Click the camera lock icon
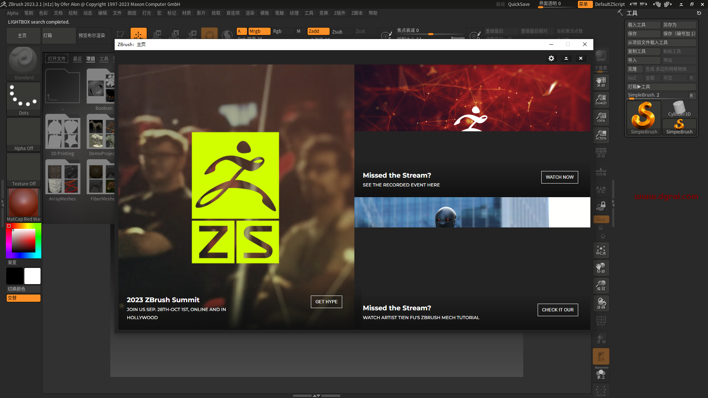The image size is (708, 398). (601, 206)
